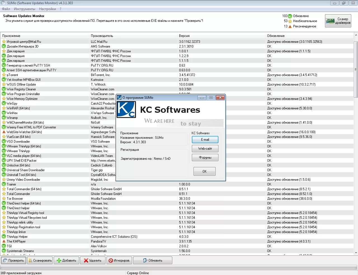Click green check icon of VLC media player
Image resolution: width=358 pixels, height=275 pixels.
pyautogui.click(x=4, y=156)
